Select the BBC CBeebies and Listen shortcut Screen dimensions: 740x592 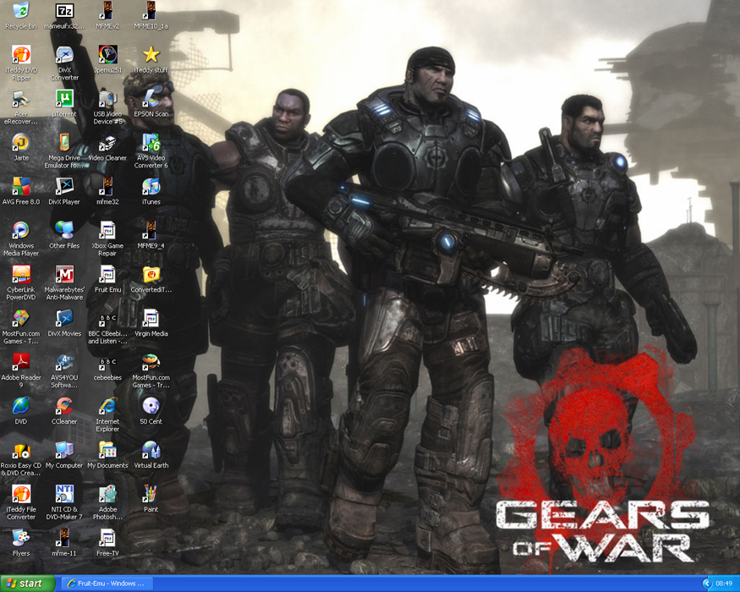click(x=107, y=318)
